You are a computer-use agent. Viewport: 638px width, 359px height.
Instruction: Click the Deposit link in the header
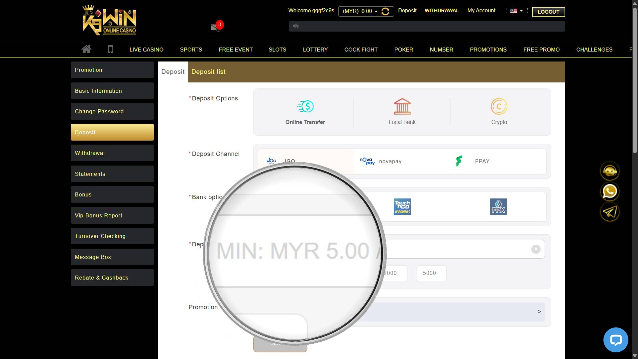407,11
